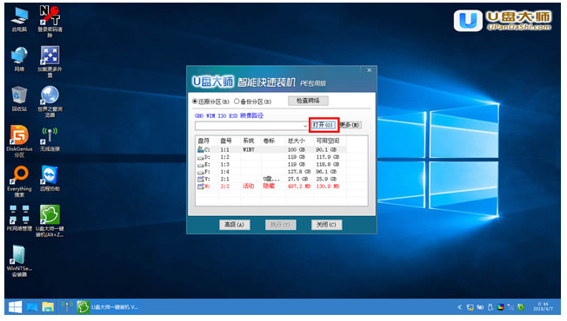Click the wireless antenna icon in the taskbar
This screenshot has width=567, height=321.
pyautogui.click(x=67, y=307)
